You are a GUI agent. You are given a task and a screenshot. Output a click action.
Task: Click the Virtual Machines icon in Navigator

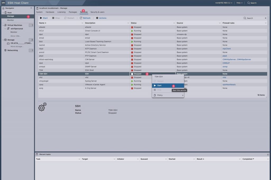[5, 25]
